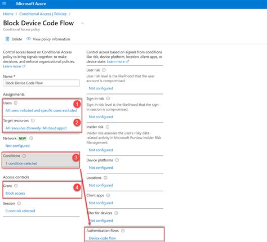The height and width of the screenshot is (242, 267).
Task: Click View policy information text
Action: click(x=51, y=39)
